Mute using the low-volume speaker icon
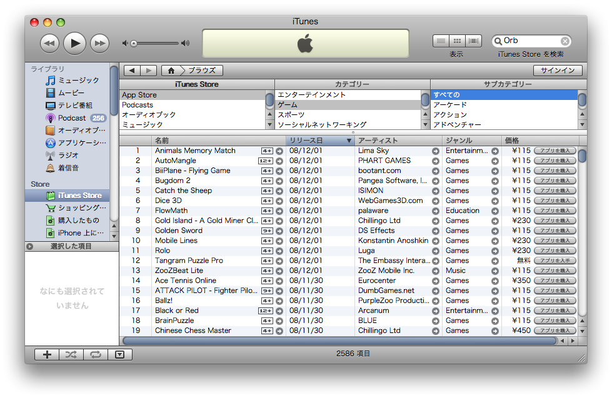612x398 pixels. tap(125, 43)
